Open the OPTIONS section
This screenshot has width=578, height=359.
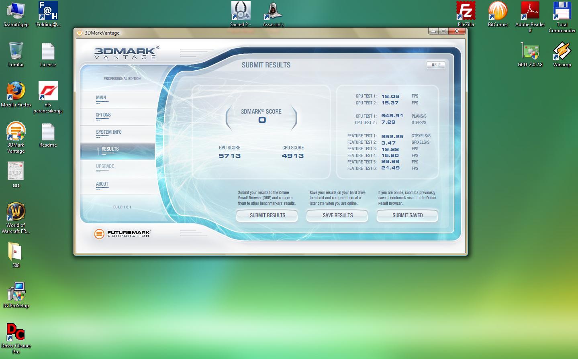pos(103,115)
